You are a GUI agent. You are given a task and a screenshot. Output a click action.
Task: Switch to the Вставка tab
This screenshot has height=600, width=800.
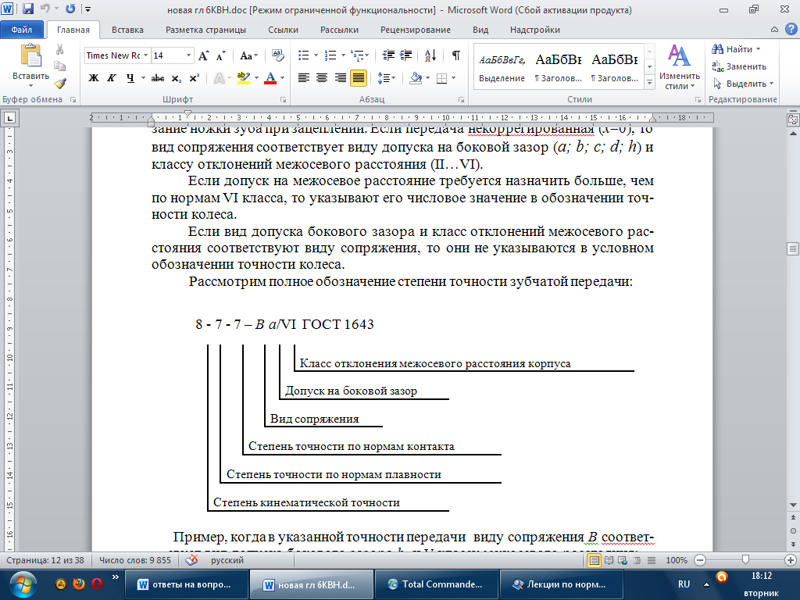pyautogui.click(x=127, y=30)
